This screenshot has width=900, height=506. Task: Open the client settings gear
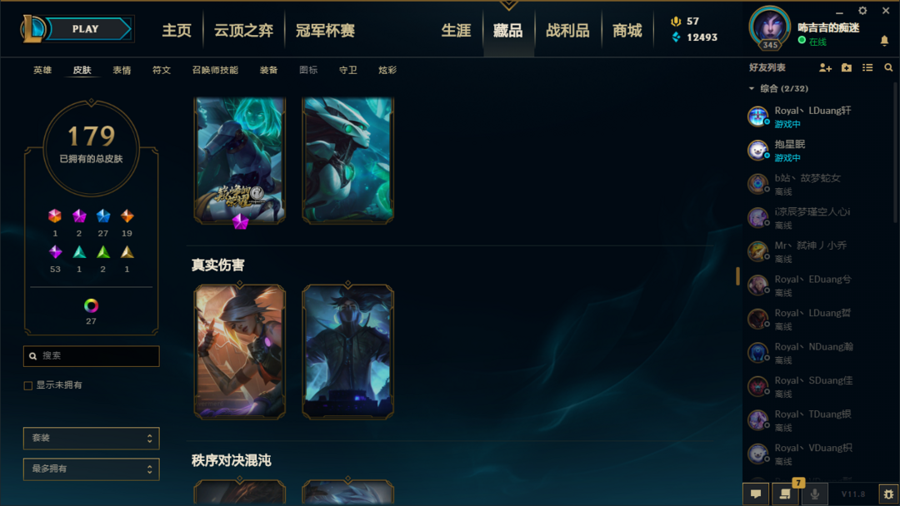pyautogui.click(x=862, y=11)
